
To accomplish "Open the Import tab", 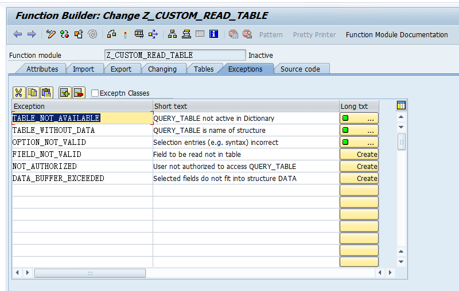I will pyautogui.click(x=83, y=69).
